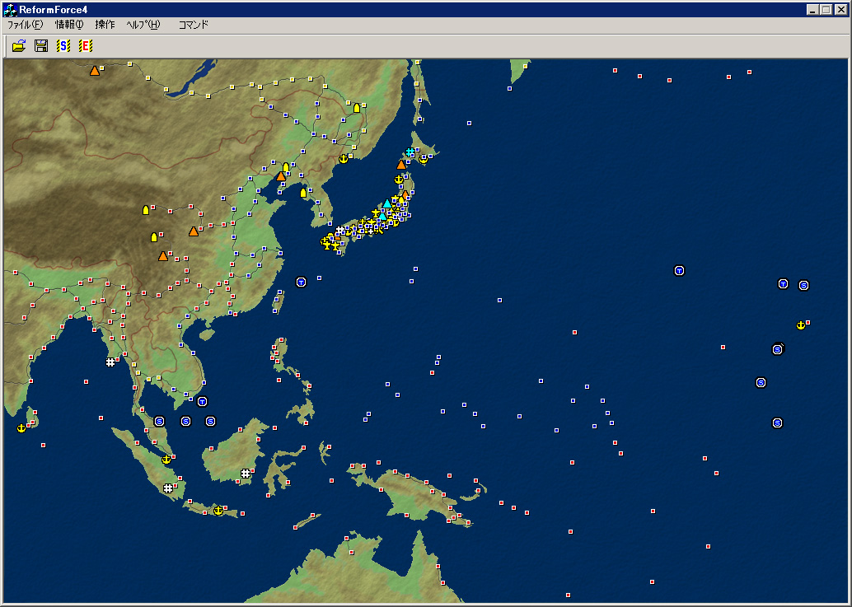Select the southernmost orange triangle in inland China
The width and height of the screenshot is (852, 607).
click(163, 255)
